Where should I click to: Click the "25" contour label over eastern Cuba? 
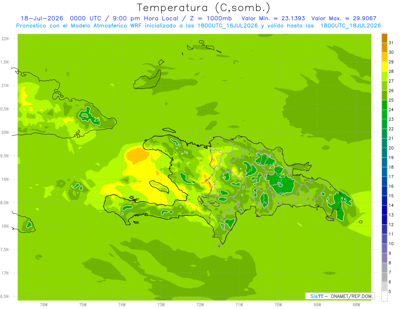pyautogui.click(x=97, y=119)
